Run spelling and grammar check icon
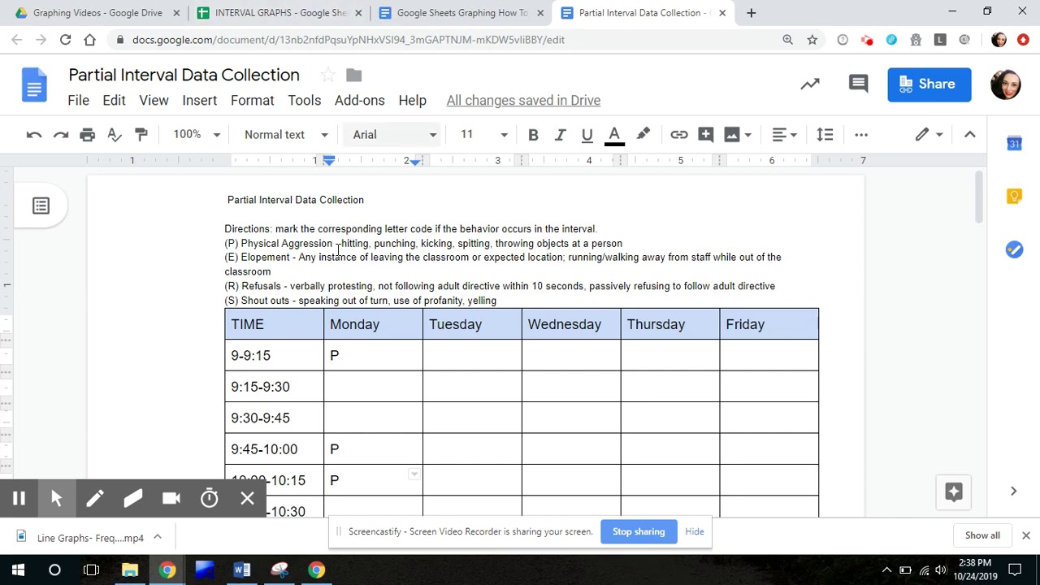 115,135
